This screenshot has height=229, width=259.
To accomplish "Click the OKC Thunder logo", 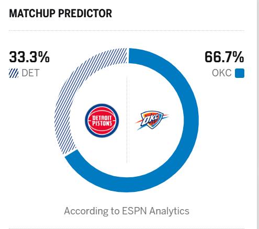I will tap(152, 120).
